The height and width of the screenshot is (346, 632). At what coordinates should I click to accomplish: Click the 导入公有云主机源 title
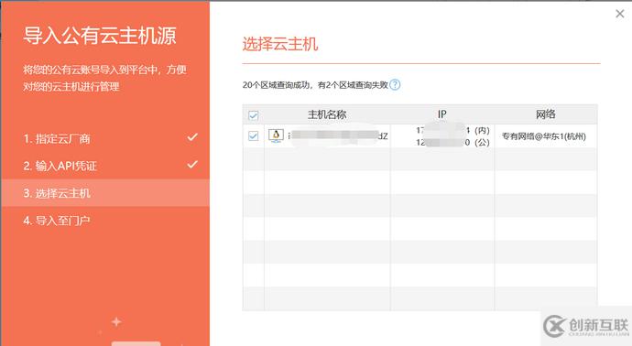click(x=100, y=36)
